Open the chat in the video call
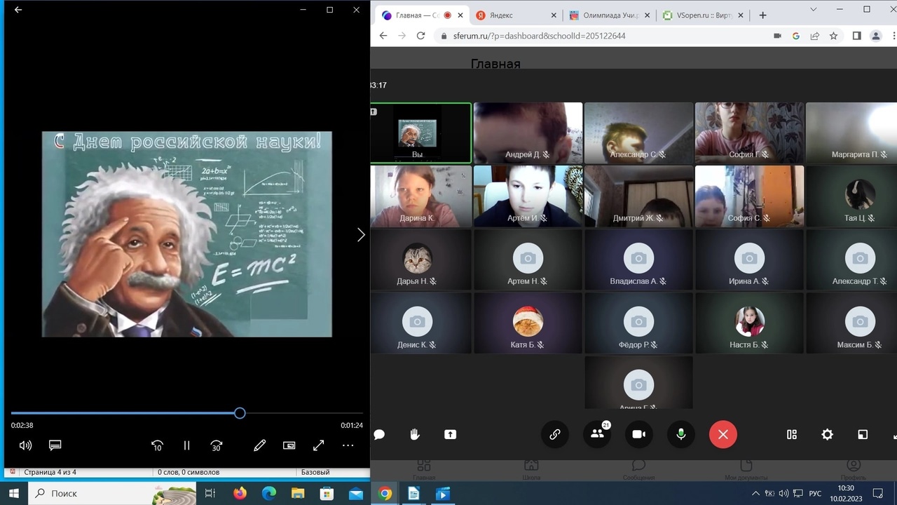 click(379, 434)
